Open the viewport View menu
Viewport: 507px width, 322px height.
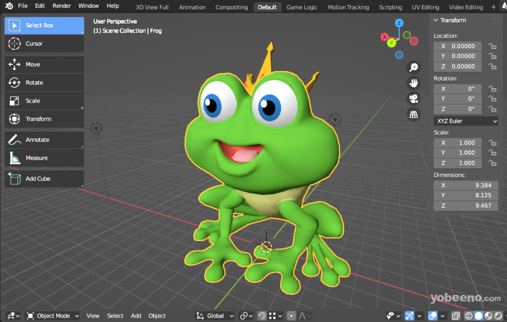point(93,316)
